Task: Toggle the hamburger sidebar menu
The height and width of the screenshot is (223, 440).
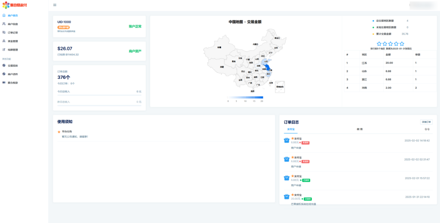Action: [x=55, y=5]
